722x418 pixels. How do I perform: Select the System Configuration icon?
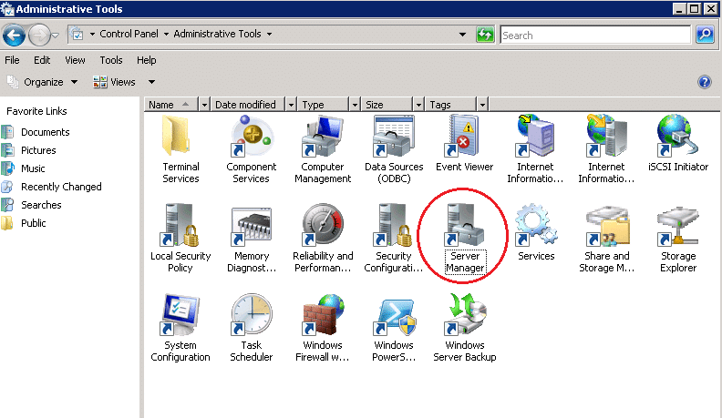tap(180, 328)
